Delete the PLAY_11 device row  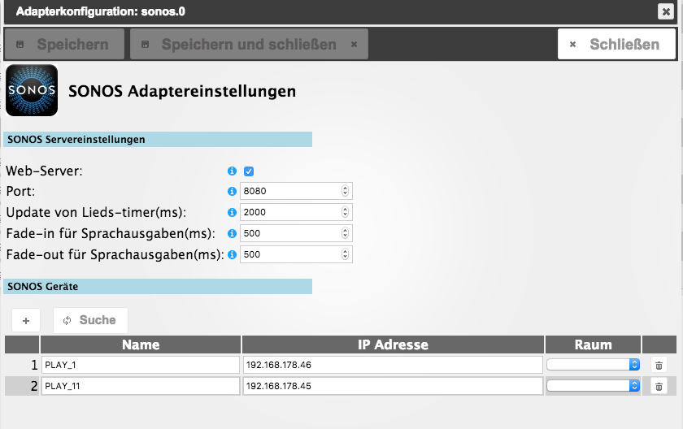[x=659, y=386]
